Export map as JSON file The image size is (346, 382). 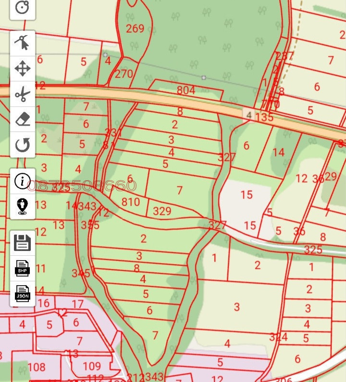tap(23, 293)
